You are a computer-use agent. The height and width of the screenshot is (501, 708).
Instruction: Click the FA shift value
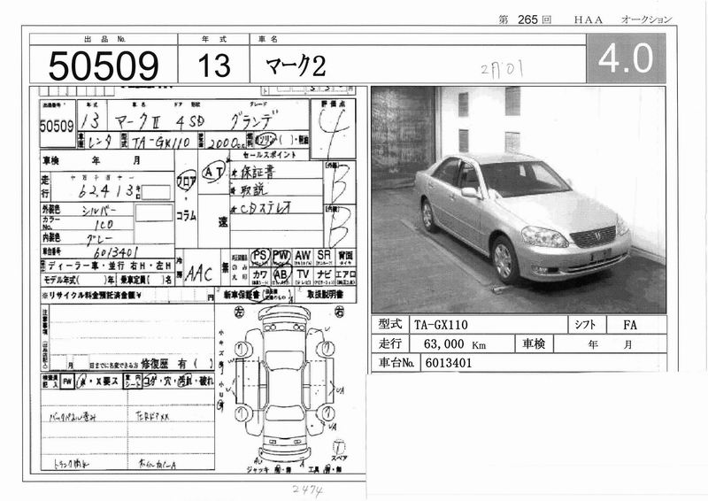[x=629, y=325]
